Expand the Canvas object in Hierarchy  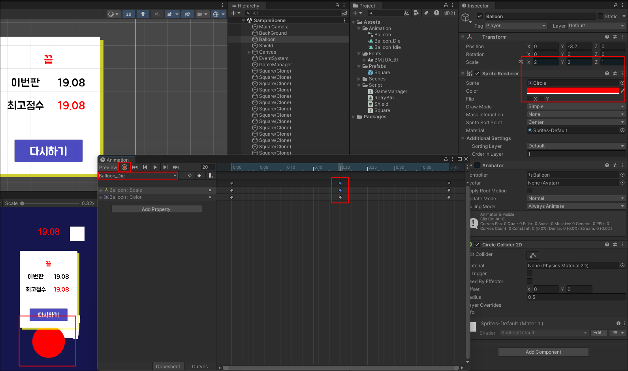click(249, 52)
